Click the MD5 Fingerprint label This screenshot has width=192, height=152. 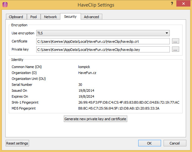pos(24,108)
